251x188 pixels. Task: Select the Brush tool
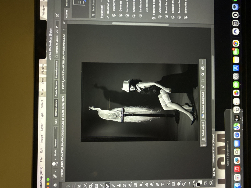pos(113,185)
